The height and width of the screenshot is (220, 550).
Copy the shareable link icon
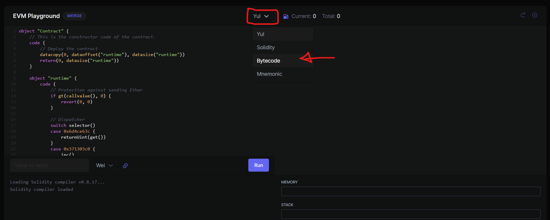click(125, 166)
